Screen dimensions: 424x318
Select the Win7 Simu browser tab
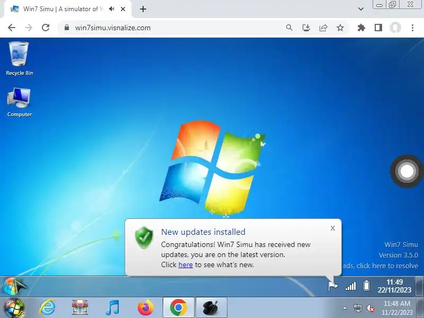pyautogui.click(x=68, y=9)
